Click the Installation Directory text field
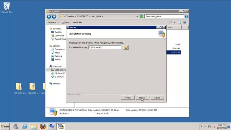The height and width of the screenshot is (130, 231). 105,47
